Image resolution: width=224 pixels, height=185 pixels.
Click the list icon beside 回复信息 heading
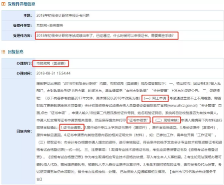point(3,52)
